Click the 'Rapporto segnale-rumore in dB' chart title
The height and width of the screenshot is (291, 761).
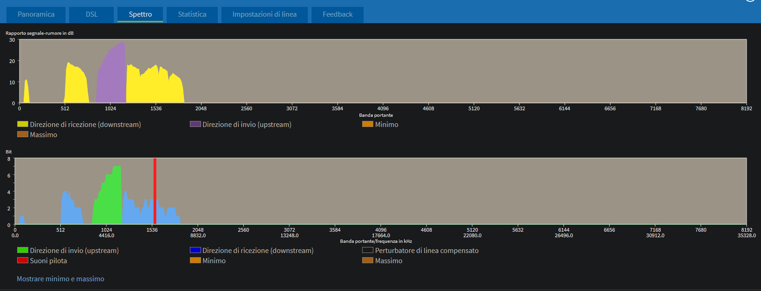coord(39,33)
